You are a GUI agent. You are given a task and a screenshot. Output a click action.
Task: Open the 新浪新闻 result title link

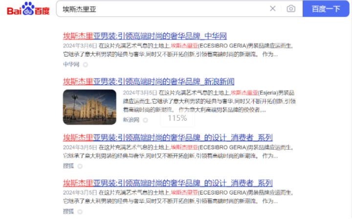pyautogui.click(x=149, y=82)
